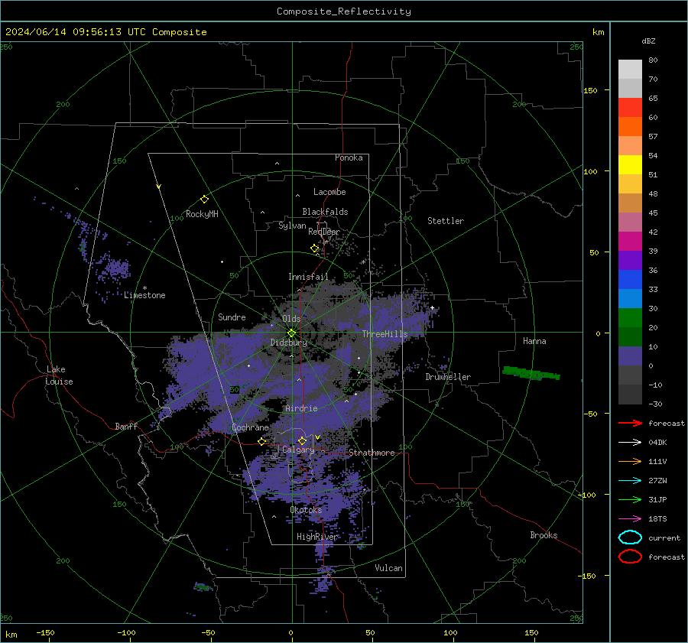
Task: Pick the yellow 51-54 dBZ swatch
Action: 630,165
